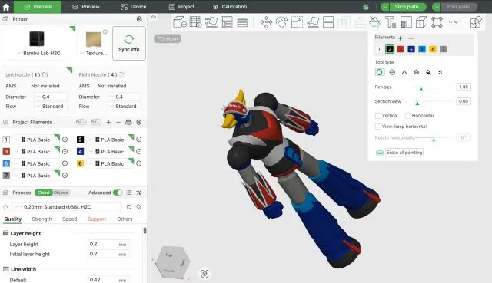Click the Sync info button

129,43
